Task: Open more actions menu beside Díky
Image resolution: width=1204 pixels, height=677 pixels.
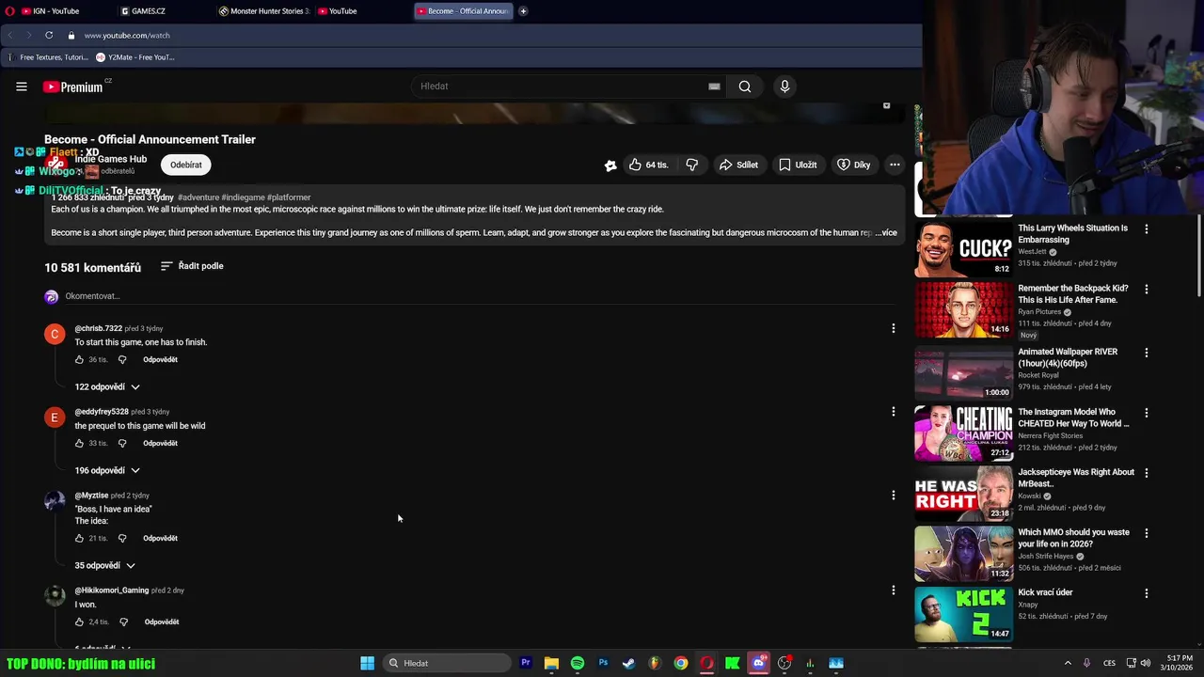Action: tap(895, 165)
